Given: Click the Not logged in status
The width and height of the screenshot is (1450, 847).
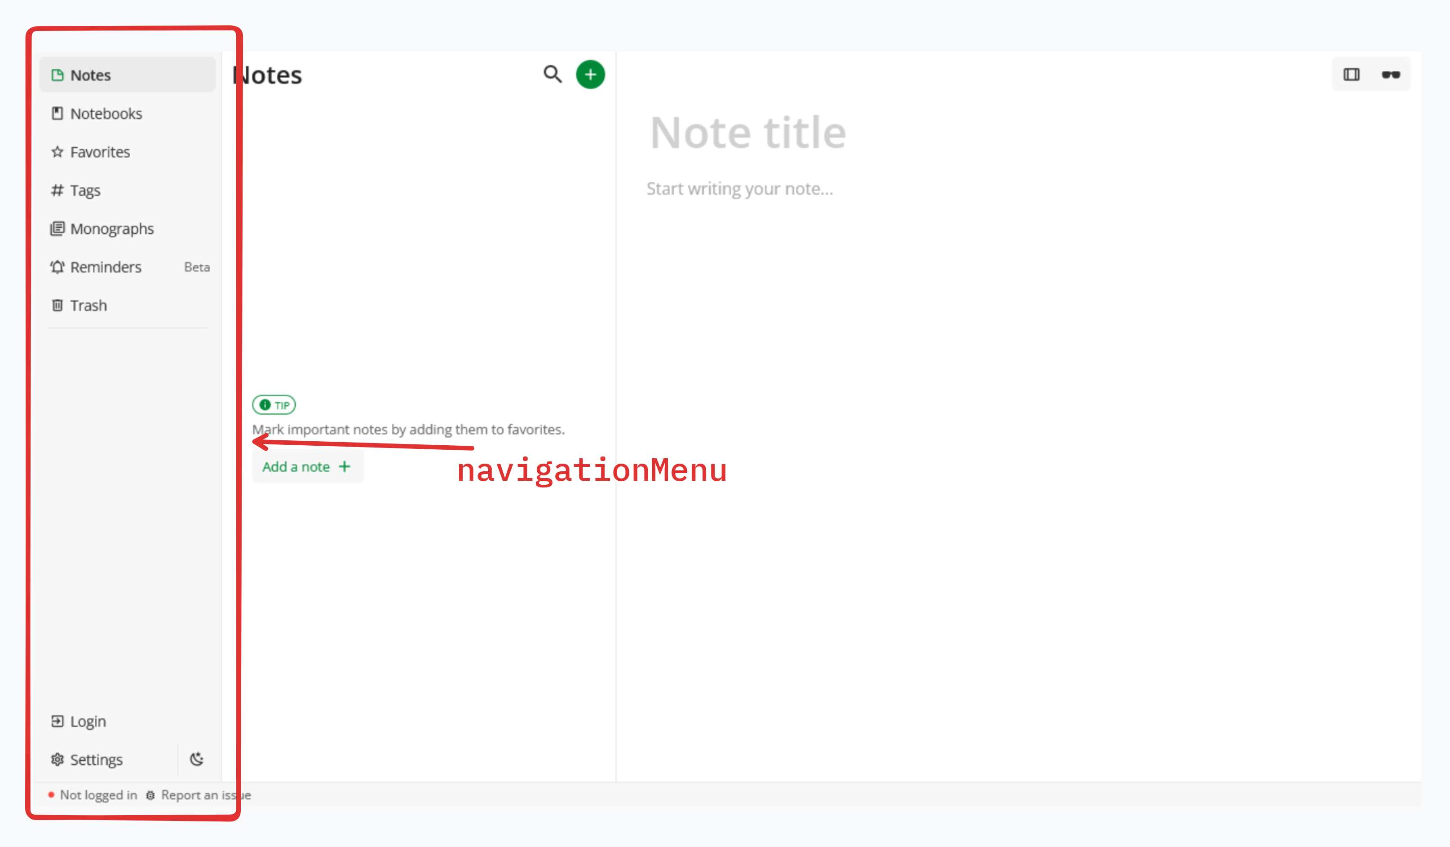Looking at the screenshot, I should [98, 794].
